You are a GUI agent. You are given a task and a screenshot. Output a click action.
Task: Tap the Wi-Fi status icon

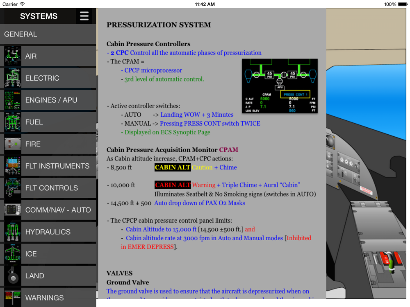pos(22,4)
